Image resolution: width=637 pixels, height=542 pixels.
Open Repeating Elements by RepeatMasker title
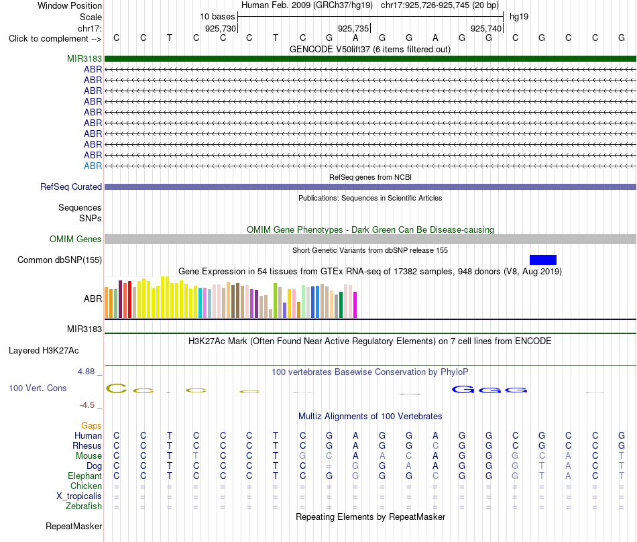click(370, 517)
